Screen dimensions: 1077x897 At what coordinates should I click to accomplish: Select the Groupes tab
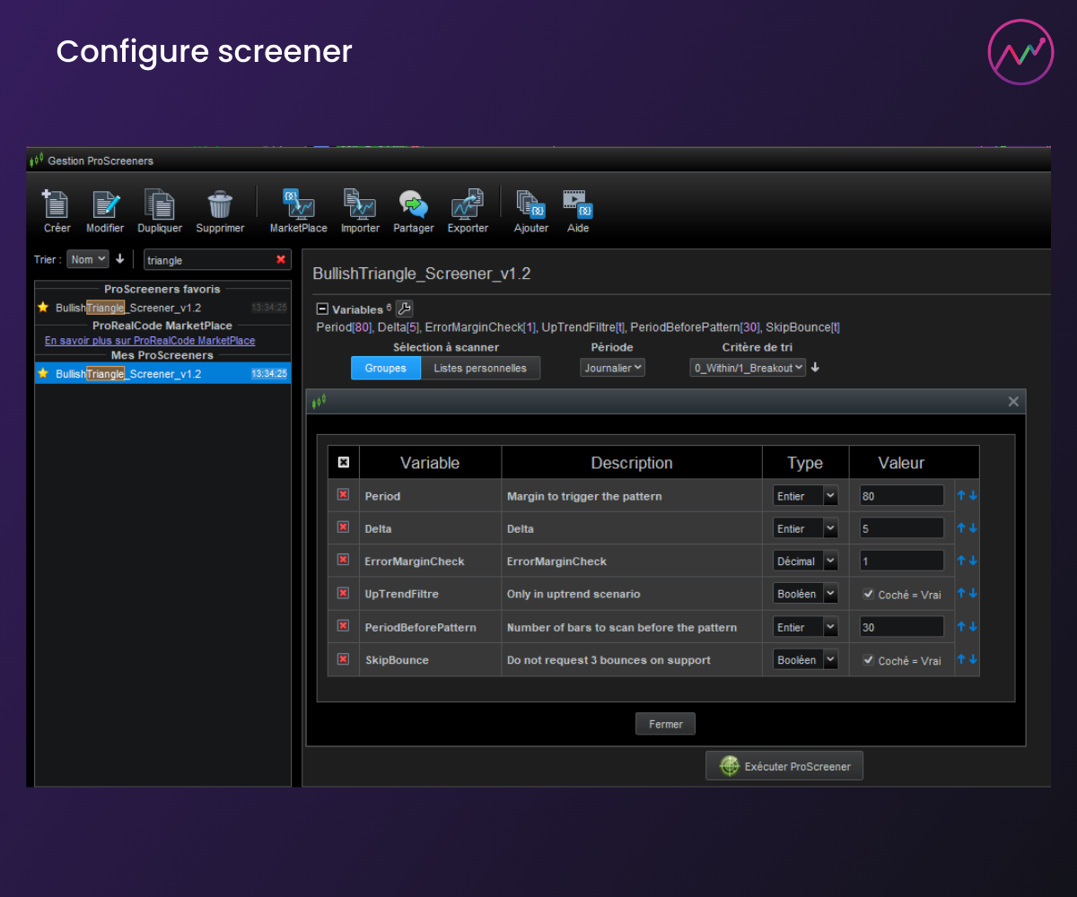[385, 368]
